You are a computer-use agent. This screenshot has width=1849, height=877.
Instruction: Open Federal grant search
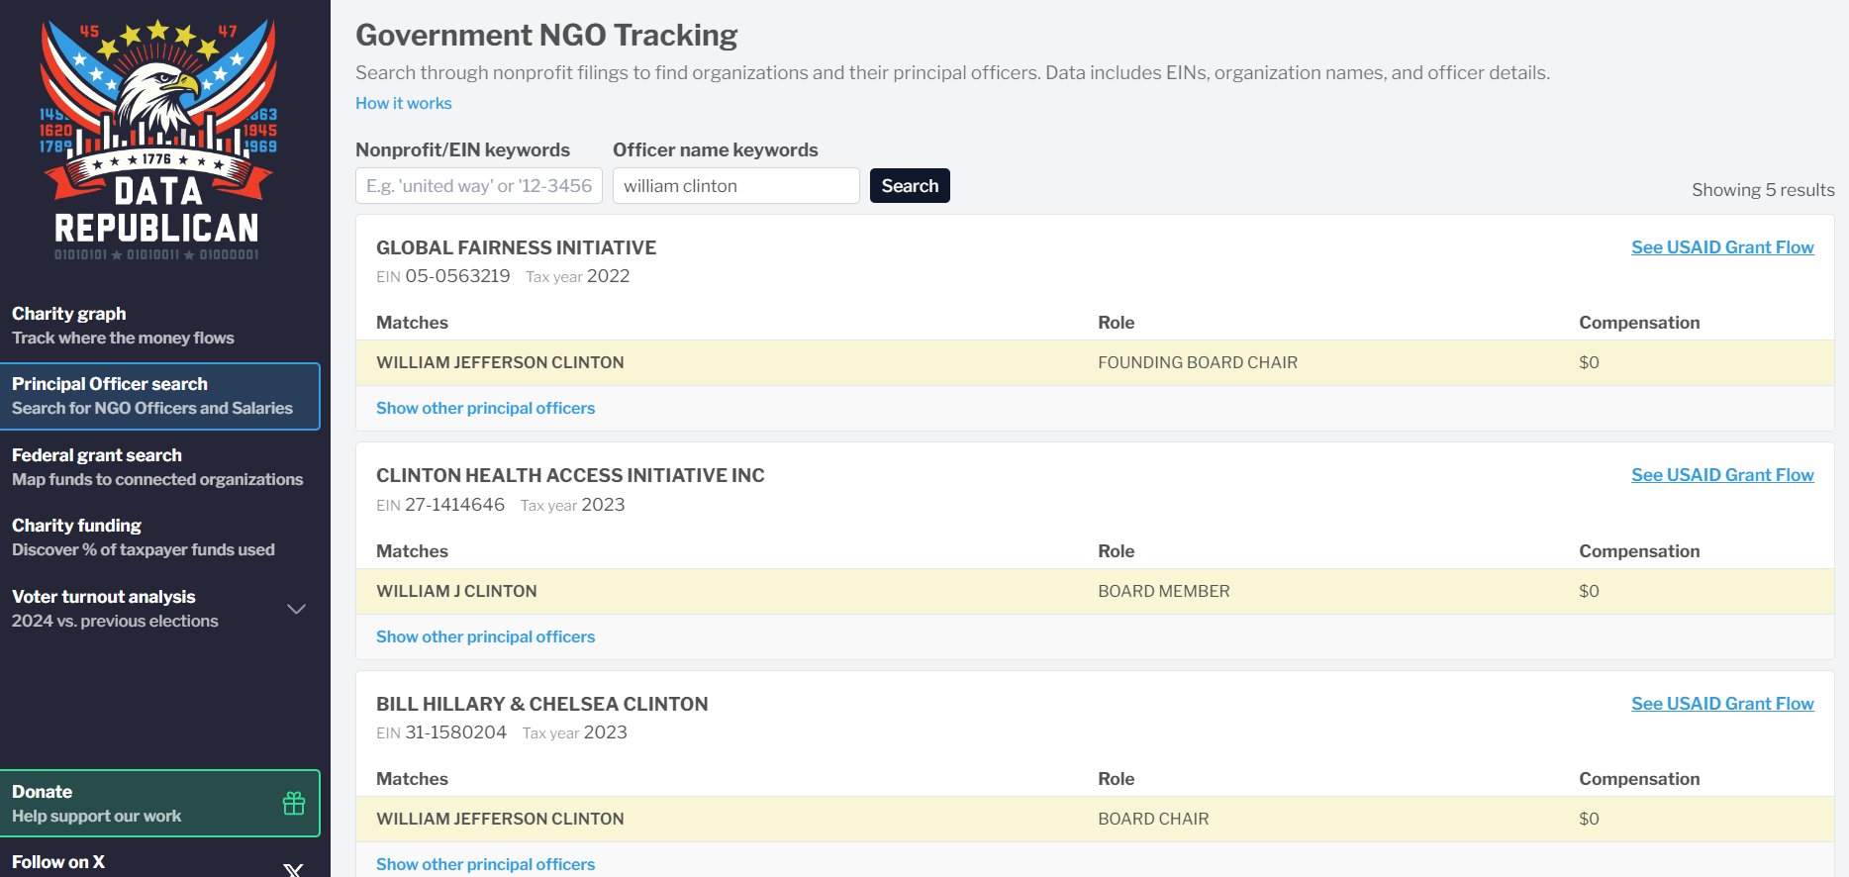tap(160, 467)
